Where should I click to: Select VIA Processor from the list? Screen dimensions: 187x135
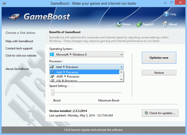point(84,81)
